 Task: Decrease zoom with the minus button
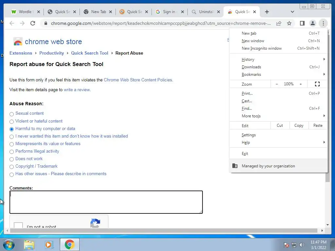[277, 84]
